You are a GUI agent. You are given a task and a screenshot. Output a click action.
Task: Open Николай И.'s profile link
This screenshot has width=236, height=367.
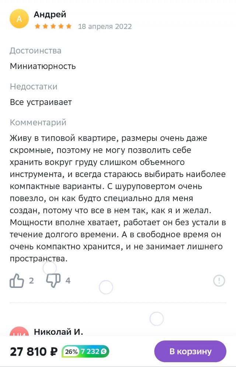click(56, 333)
